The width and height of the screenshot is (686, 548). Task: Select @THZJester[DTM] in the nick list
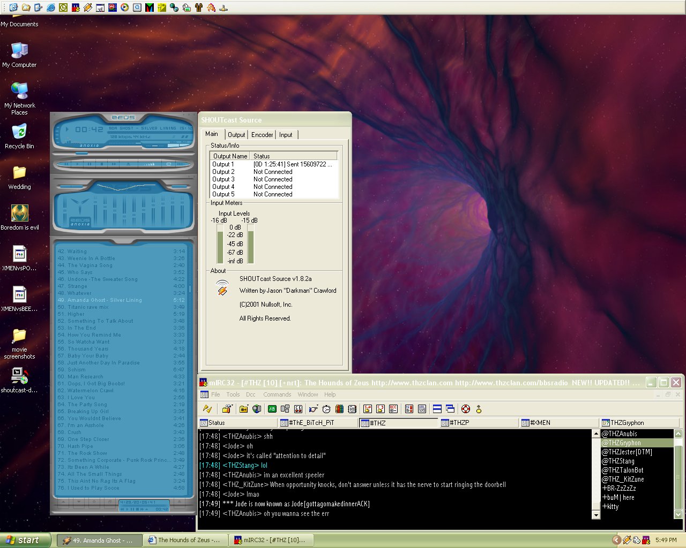point(637,452)
